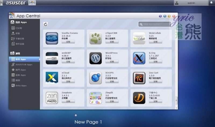Click the XOOPS blue bubble icon
This screenshot has width=215, height=127.
(x=96, y=78)
